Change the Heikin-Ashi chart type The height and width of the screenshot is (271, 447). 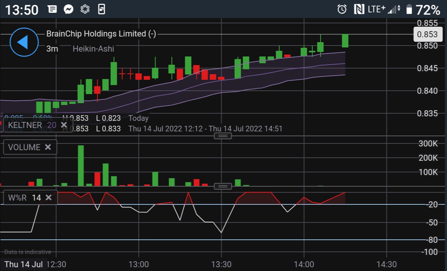[x=93, y=49]
